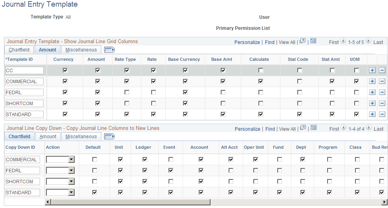Image resolution: width=388 pixels, height=208 pixels.
Task: Switch to Amount tab in Copy Down grid
Action: coord(48,137)
